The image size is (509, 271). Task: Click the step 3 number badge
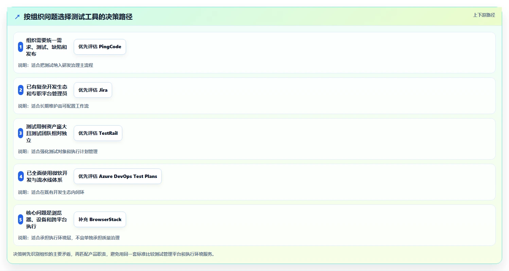point(21,133)
